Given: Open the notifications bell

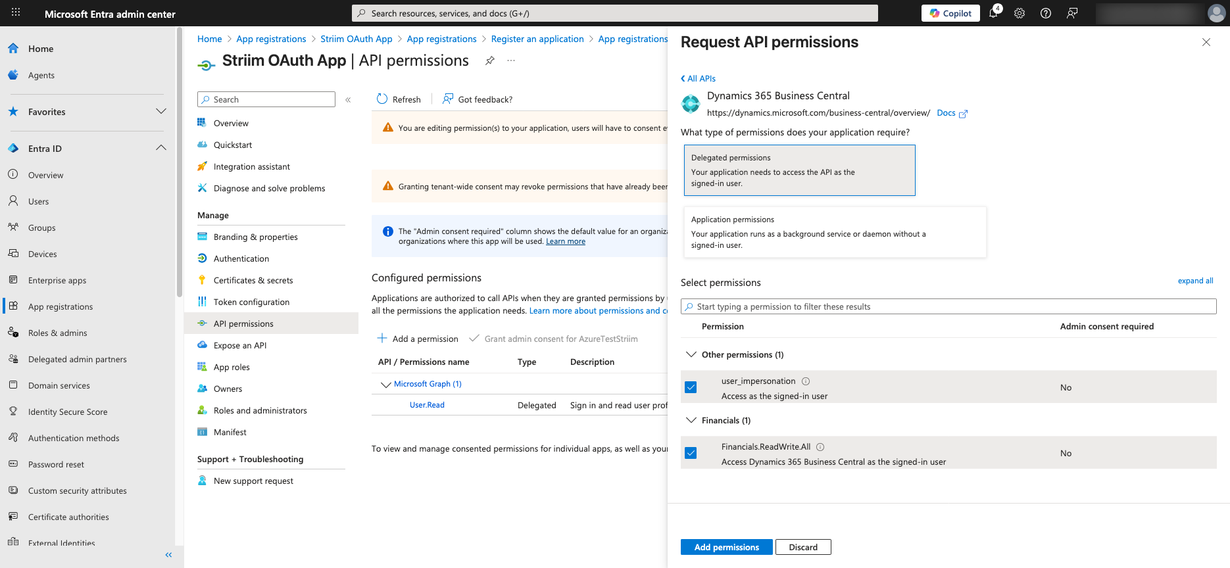Looking at the screenshot, I should 993,13.
